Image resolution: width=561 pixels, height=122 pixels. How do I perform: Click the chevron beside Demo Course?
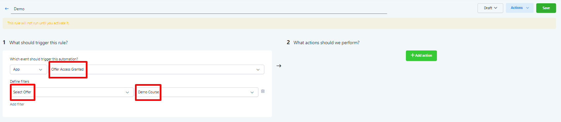pyautogui.click(x=252, y=92)
